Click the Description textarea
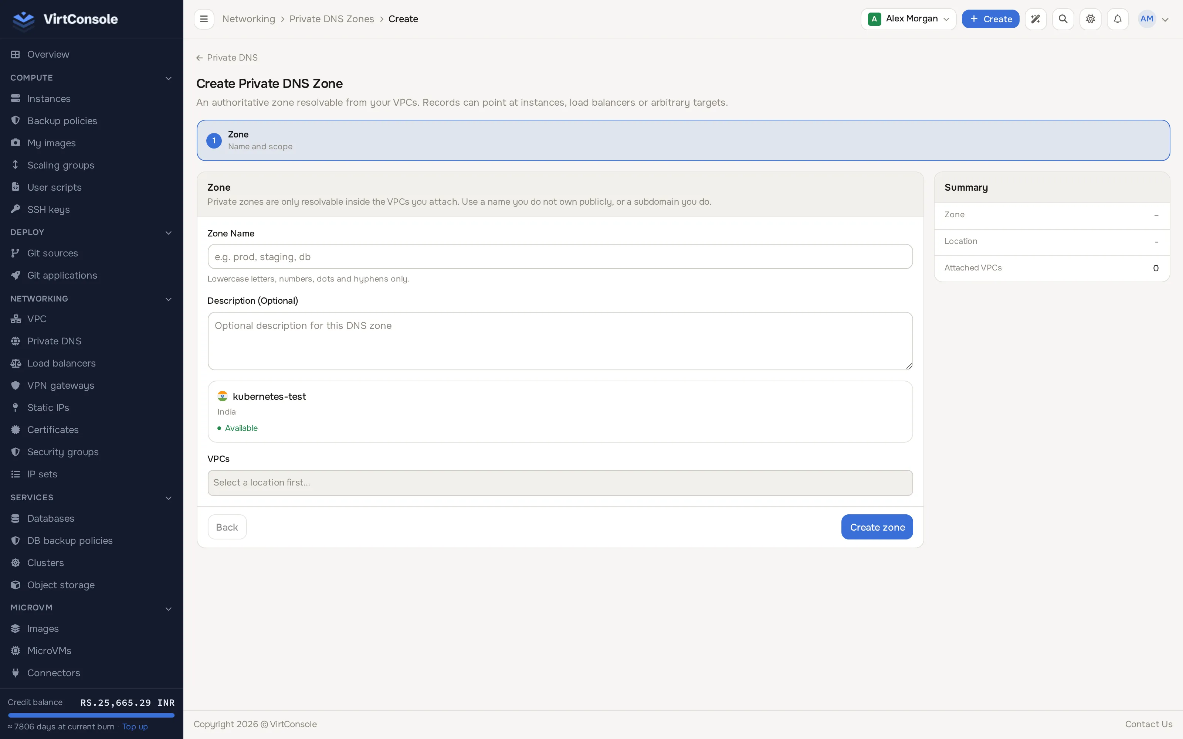1183x739 pixels. click(560, 341)
